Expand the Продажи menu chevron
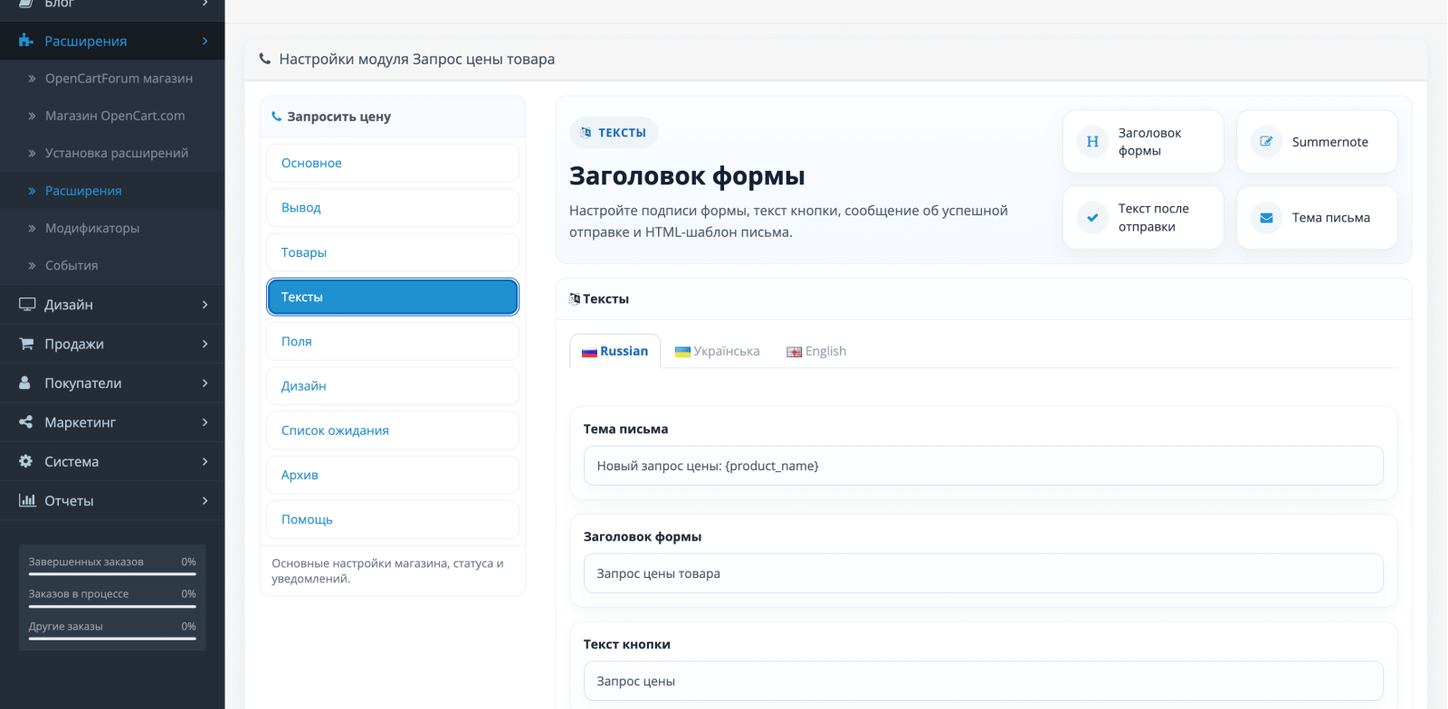The image size is (1448, 709). click(x=205, y=344)
